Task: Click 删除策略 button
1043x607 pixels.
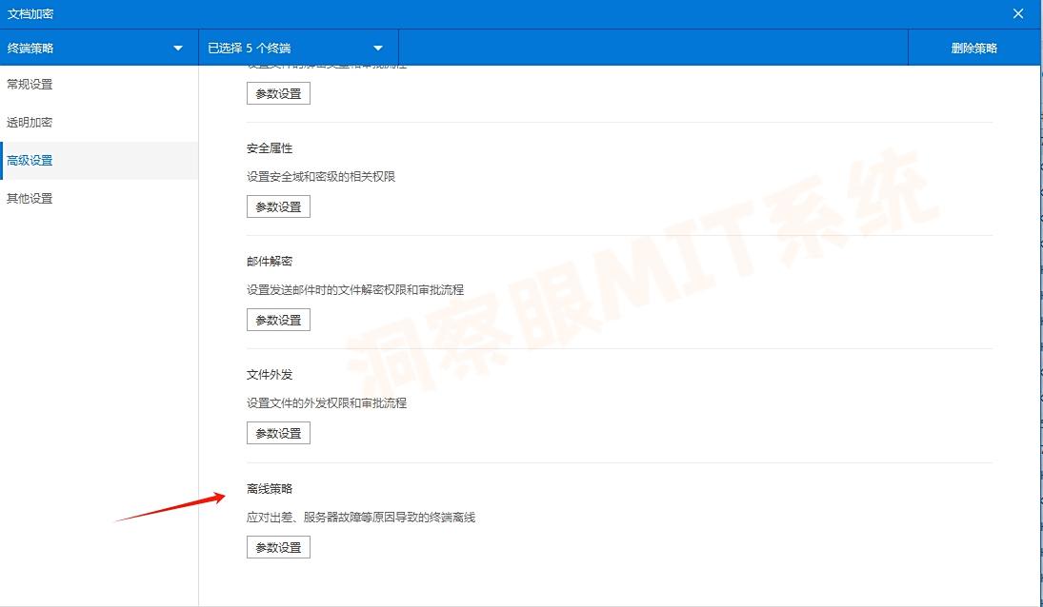Action: 973,48
